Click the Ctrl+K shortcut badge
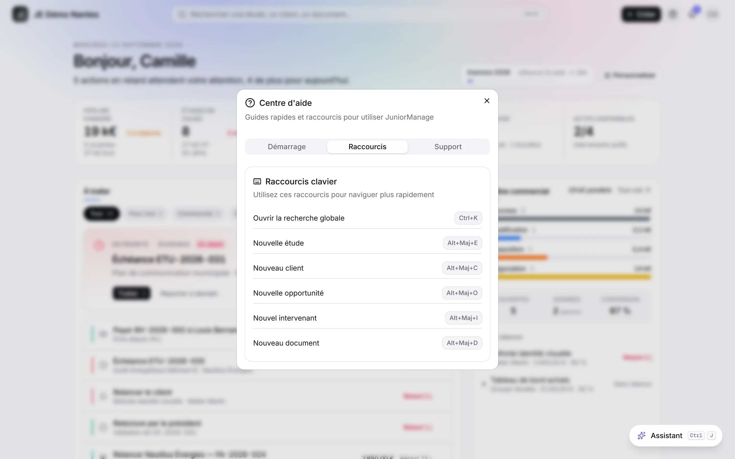This screenshot has width=735, height=459. pyautogui.click(x=468, y=218)
